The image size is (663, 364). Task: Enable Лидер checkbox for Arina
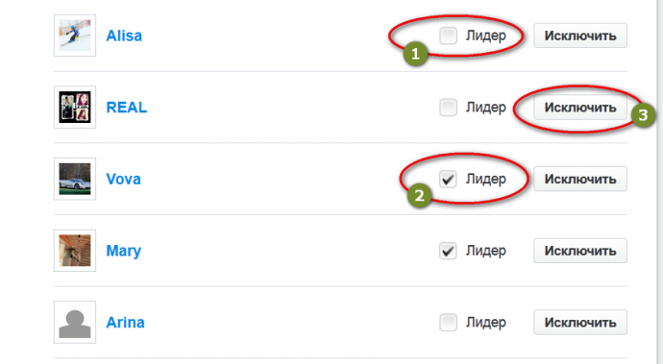[448, 322]
